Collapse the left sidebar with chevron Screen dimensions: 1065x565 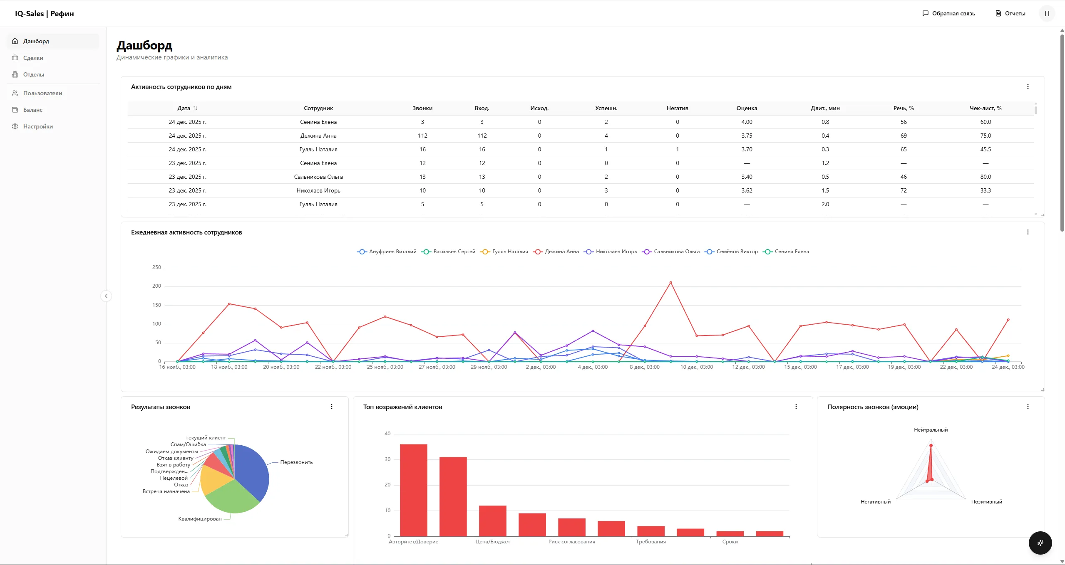106,296
